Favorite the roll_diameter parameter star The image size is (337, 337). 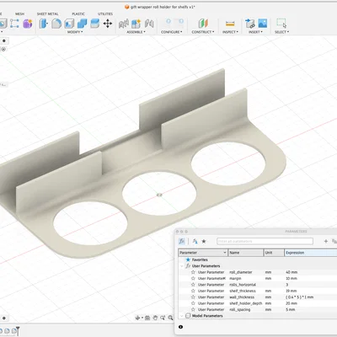193,272
